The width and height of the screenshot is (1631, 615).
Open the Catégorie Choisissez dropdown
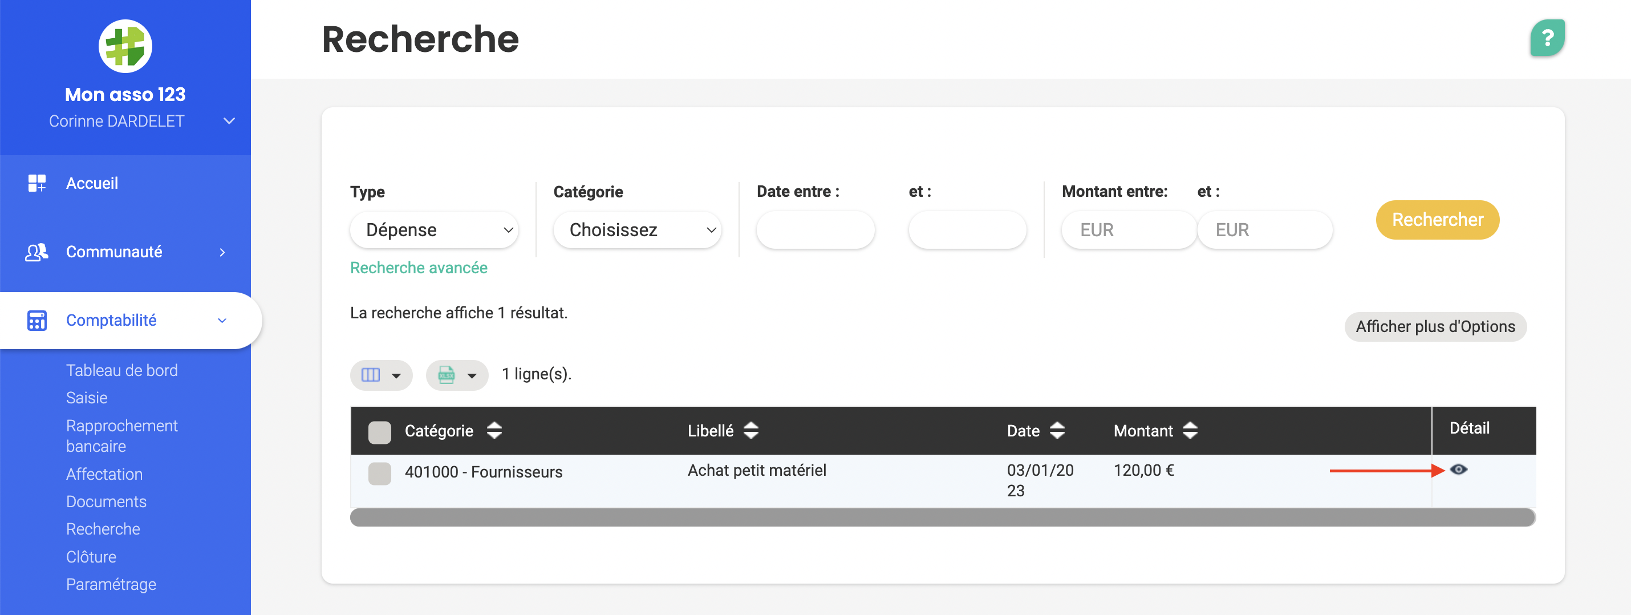(637, 230)
